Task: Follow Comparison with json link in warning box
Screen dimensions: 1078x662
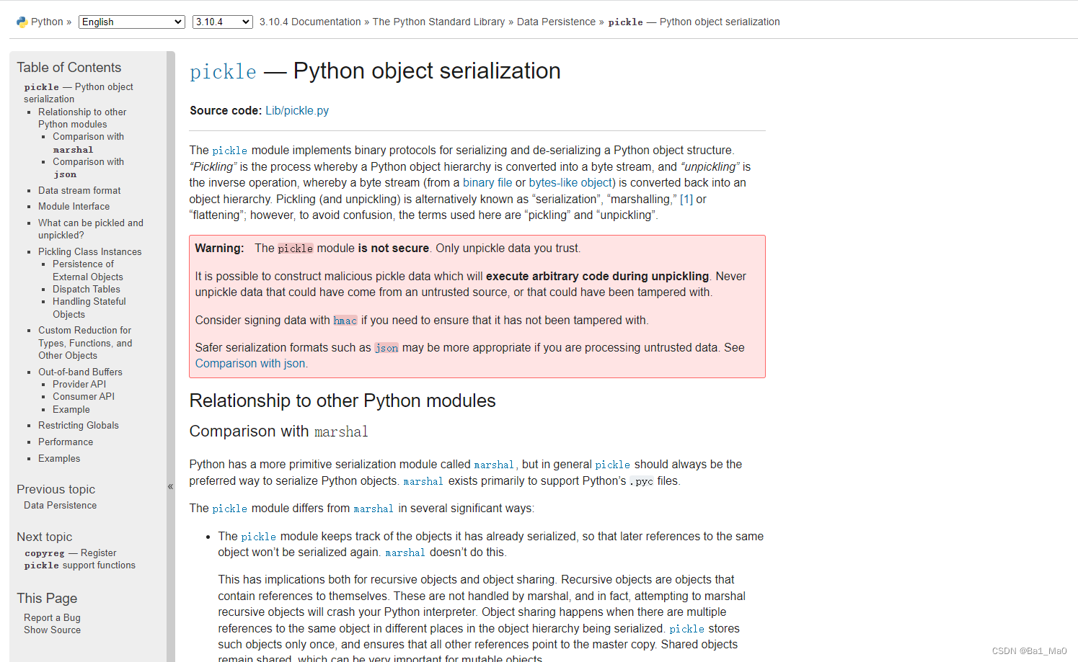Action: [x=250, y=364]
